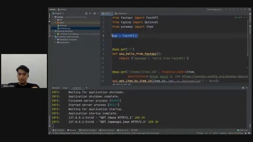The image size is (253, 142).
Task: Expand the ref folder
Action: click(55, 20)
